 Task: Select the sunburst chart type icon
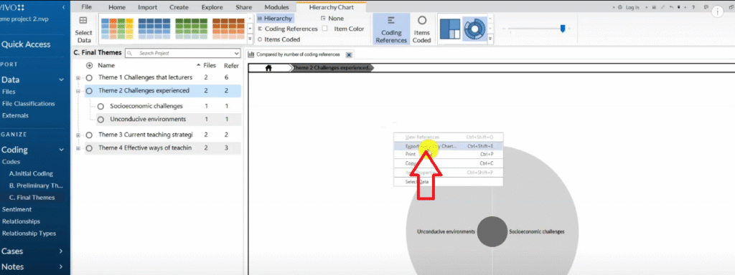click(474, 29)
